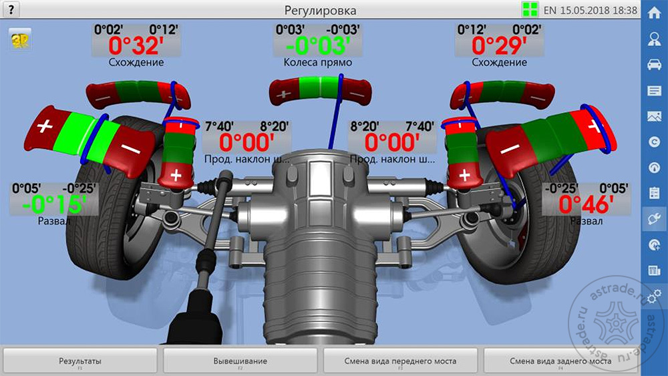
Task: Open the help question mark button
Action: (x=11, y=9)
